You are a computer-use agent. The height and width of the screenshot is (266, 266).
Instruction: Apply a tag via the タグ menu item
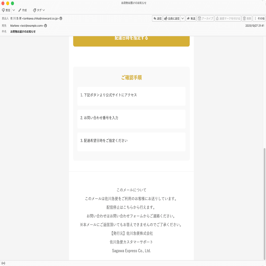pos(39,10)
